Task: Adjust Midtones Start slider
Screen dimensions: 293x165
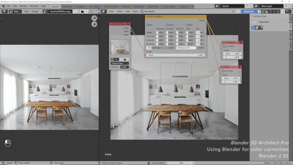Action: pos(160,48)
